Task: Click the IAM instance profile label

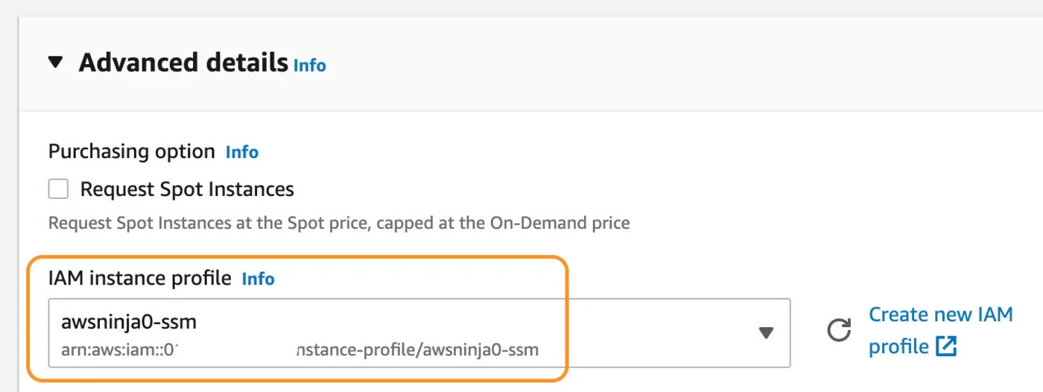Action: tap(140, 278)
